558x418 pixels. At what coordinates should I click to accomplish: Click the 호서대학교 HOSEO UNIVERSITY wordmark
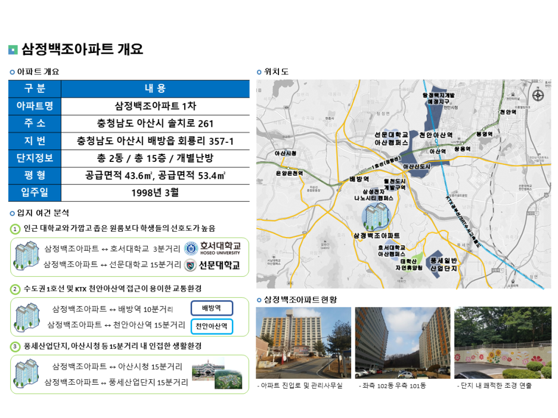coord(221,248)
